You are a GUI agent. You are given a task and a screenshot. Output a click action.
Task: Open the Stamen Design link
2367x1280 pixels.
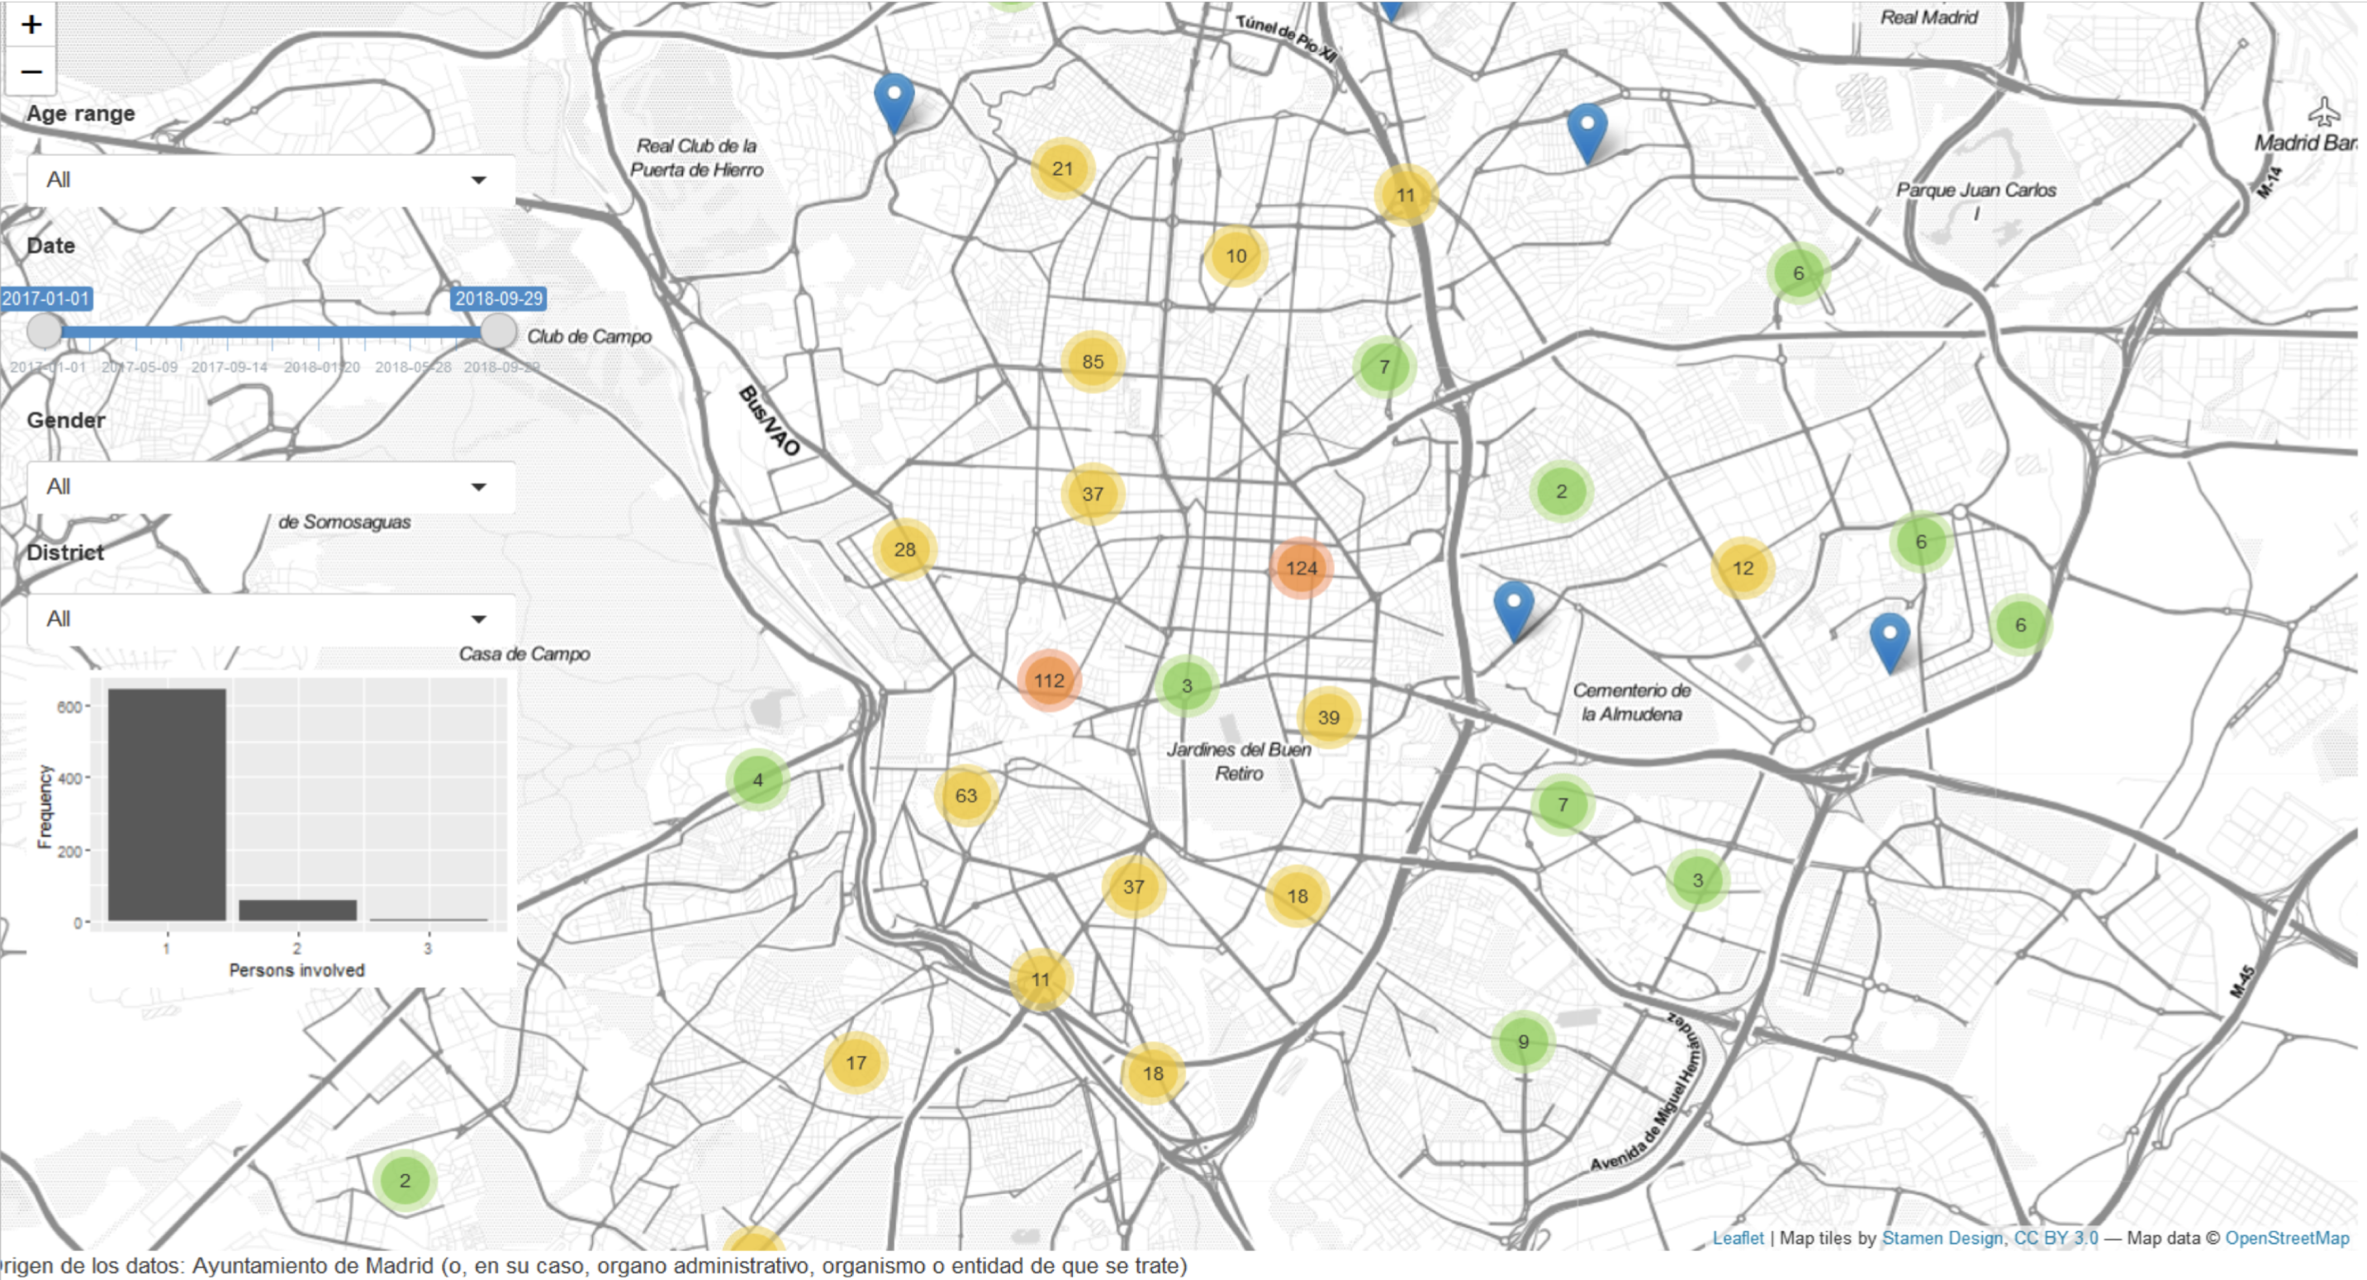1942,1238
